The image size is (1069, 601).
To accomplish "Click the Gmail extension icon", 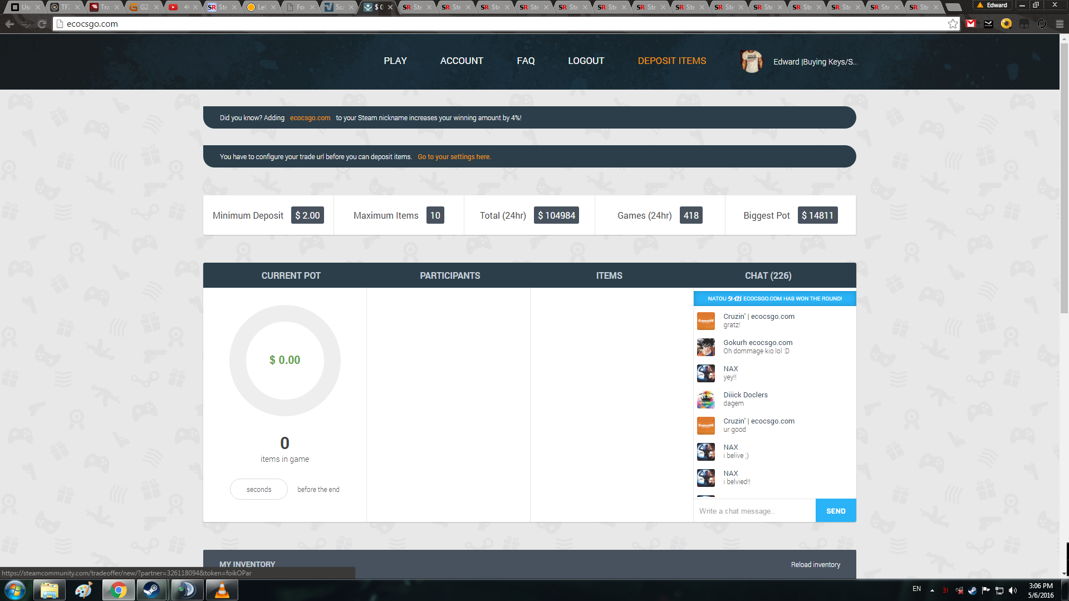I will (971, 24).
